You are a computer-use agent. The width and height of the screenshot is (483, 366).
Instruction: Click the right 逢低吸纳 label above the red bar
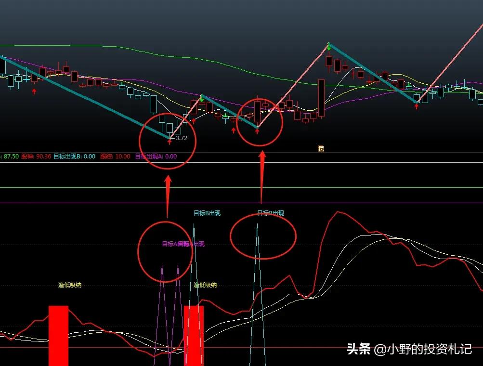click(205, 285)
